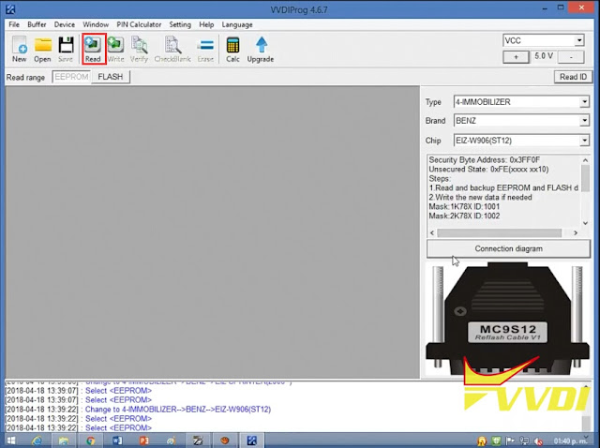Toggle the EEPROM read range button
The height and width of the screenshot is (448, 600).
71,77
